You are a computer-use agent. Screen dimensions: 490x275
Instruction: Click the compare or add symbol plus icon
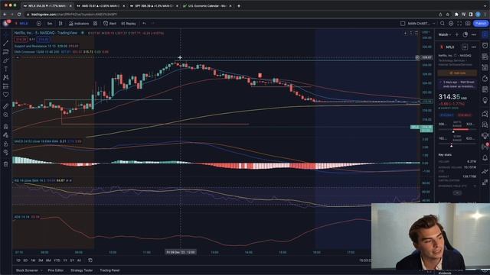coord(39,24)
